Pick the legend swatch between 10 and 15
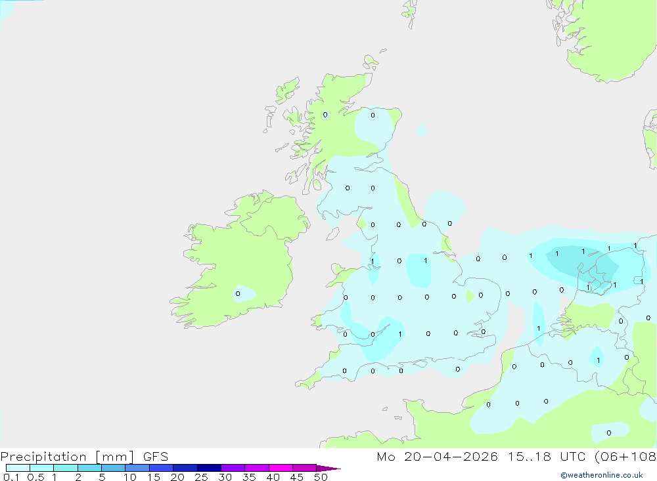Screen dimensions: 657x481 coord(137,468)
